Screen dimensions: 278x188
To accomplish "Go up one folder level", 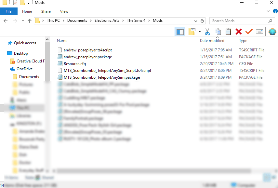I will [30, 21].
